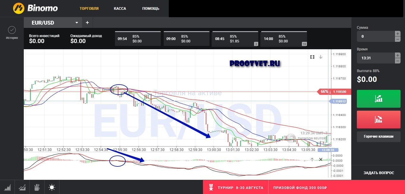Close the MACD indicator panel with X
The width and height of the screenshot is (405, 194).
click(x=321, y=159)
